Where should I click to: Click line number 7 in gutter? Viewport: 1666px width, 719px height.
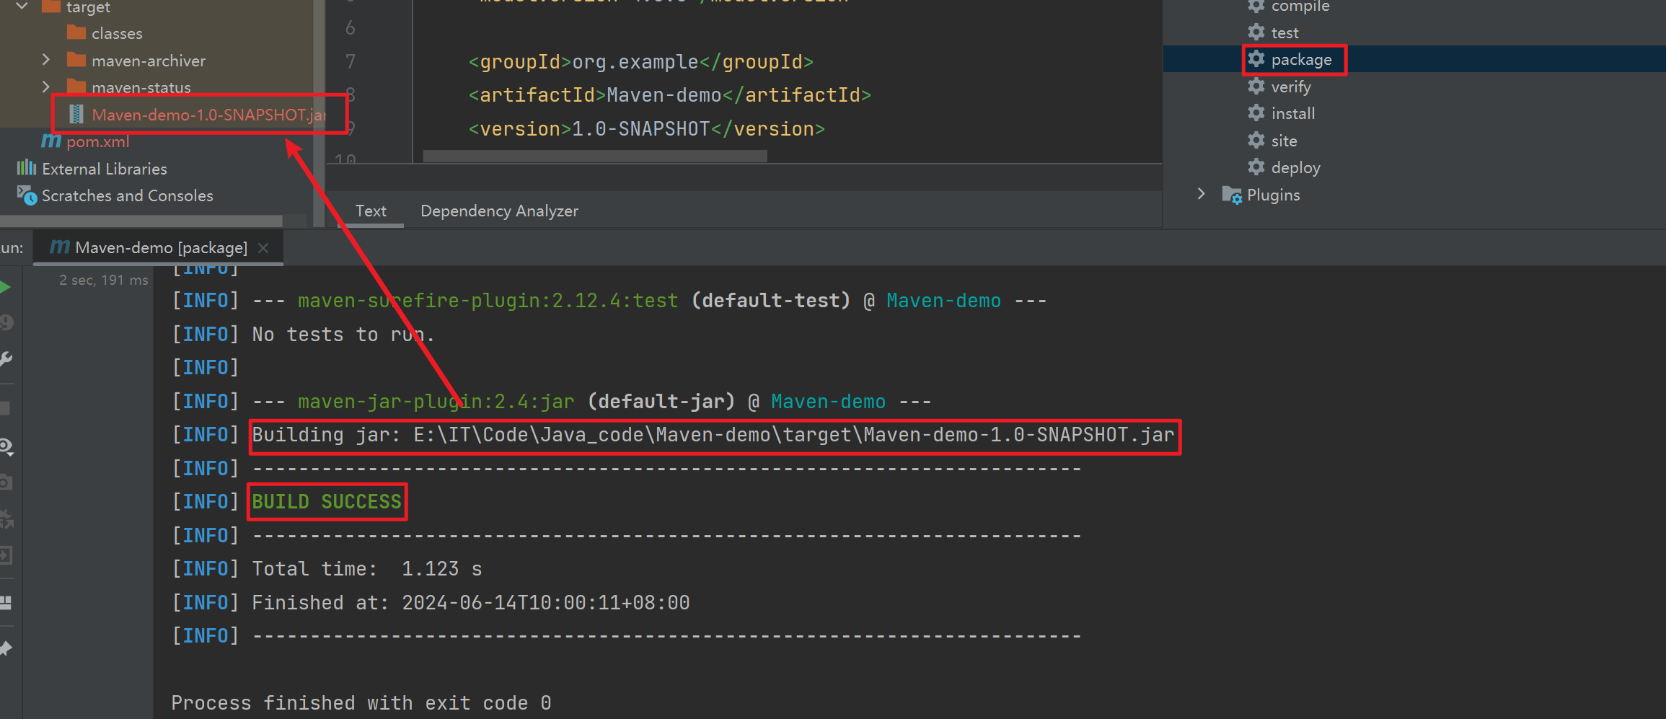[x=351, y=61]
